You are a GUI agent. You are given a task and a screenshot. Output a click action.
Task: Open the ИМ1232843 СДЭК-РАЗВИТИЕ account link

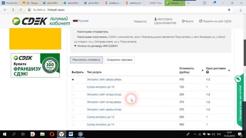coord(165,21)
